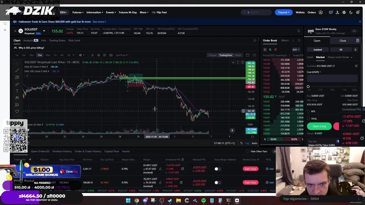Switch chart panel layout icon
Viewport: 365px width, 205px height.
tap(248, 55)
